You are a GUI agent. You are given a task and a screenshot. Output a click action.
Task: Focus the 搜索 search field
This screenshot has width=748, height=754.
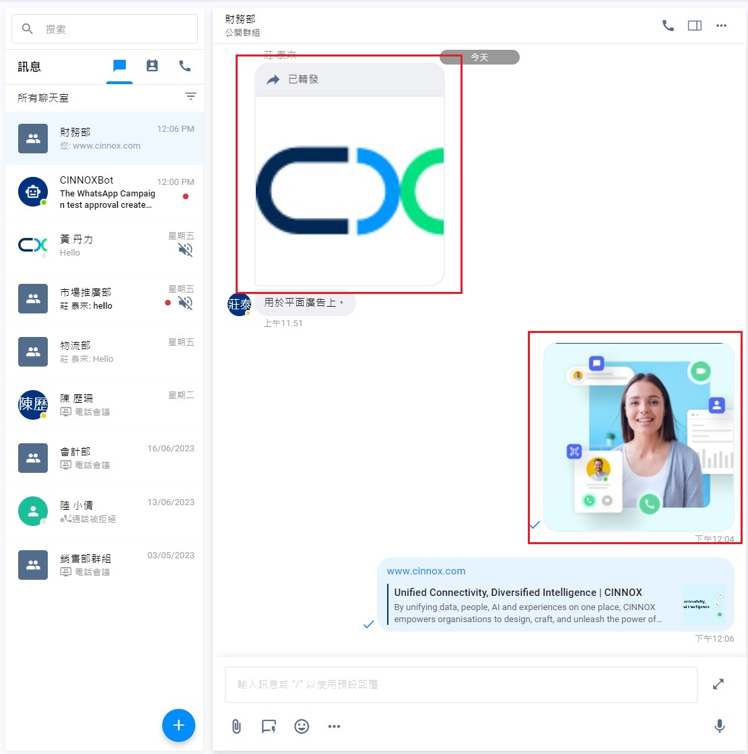coord(104,29)
